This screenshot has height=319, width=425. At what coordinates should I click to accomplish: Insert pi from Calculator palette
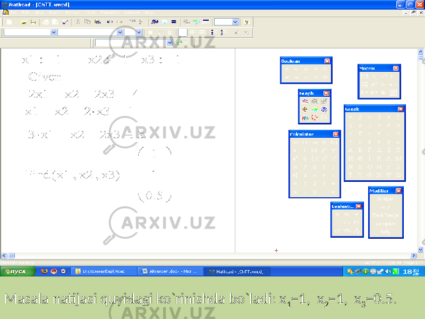click(295, 167)
